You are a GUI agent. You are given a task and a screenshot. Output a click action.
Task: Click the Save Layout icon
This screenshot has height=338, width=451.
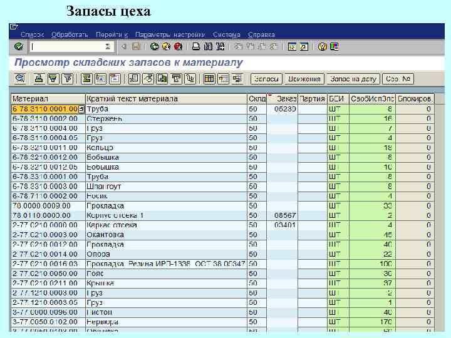click(237, 78)
